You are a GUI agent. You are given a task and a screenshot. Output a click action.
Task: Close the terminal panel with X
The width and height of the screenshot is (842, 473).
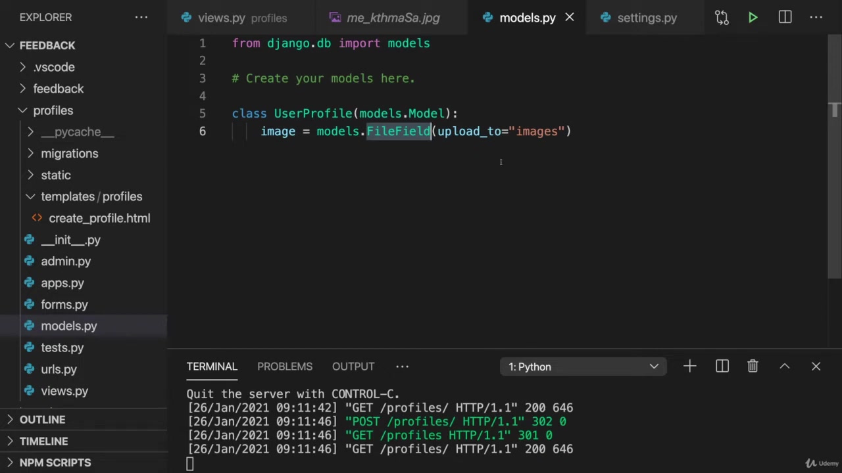click(x=816, y=367)
